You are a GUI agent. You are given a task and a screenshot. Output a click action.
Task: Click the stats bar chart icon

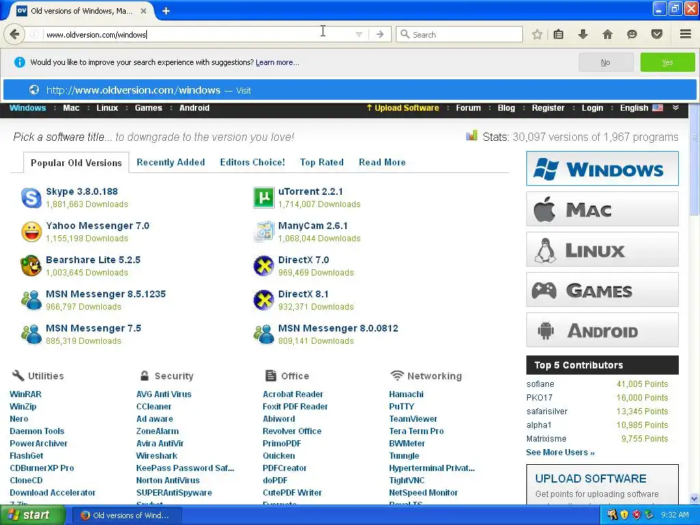click(x=472, y=136)
